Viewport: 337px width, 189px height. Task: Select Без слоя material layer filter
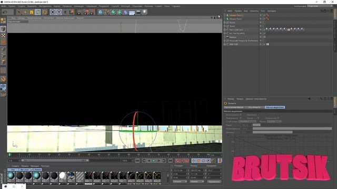point(24,170)
